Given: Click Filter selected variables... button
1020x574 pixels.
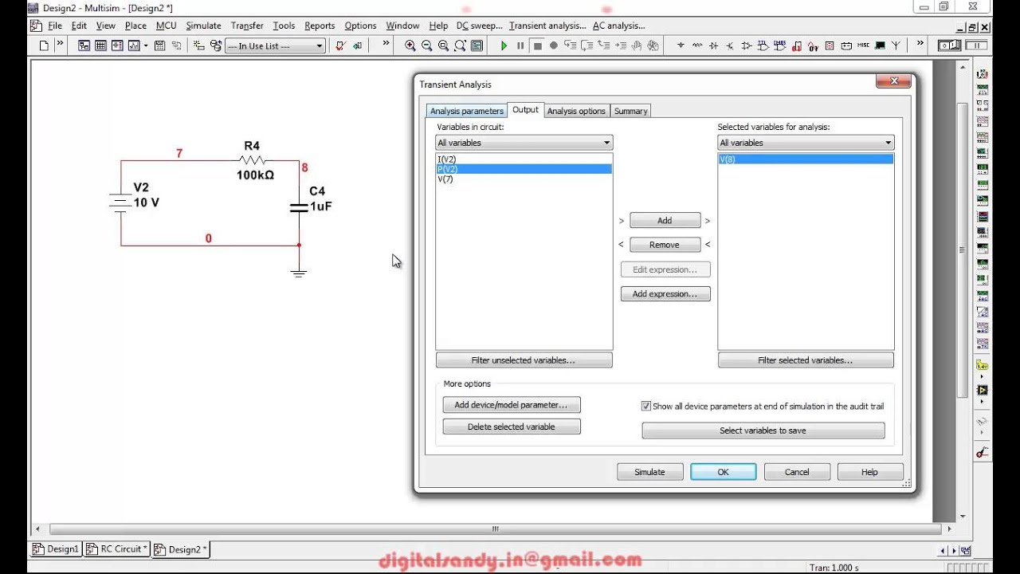Looking at the screenshot, I should click(x=806, y=360).
